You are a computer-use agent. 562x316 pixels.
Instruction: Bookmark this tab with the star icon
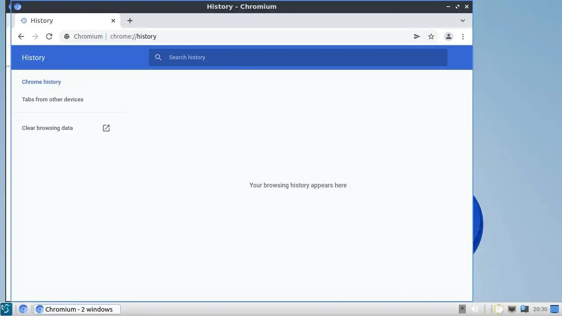[431, 36]
